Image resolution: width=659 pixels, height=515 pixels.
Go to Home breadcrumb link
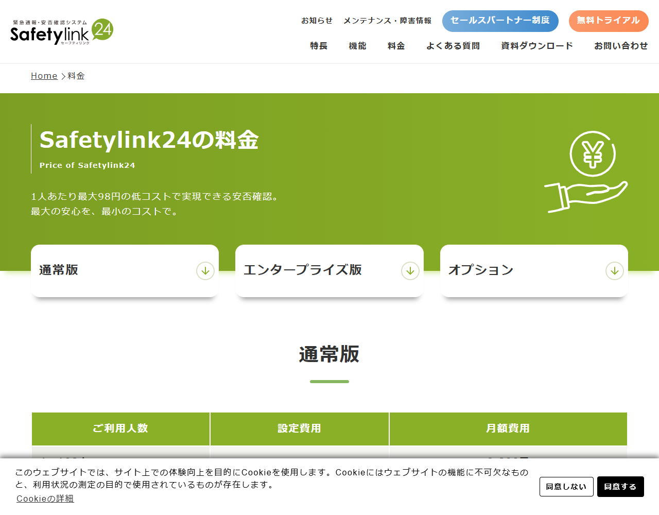click(x=44, y=76)
